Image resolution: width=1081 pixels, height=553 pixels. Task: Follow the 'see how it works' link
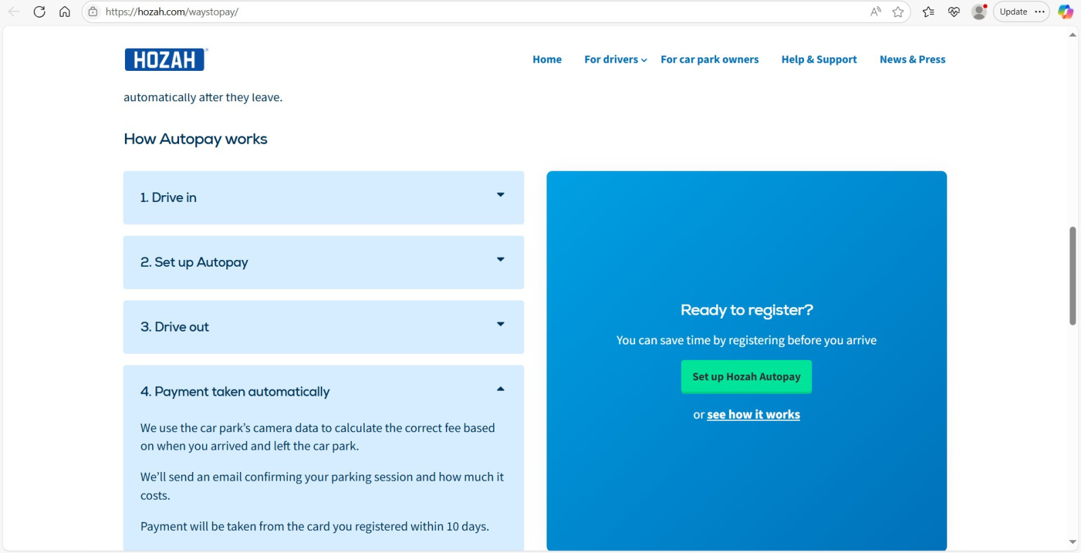tap(753, 415)
